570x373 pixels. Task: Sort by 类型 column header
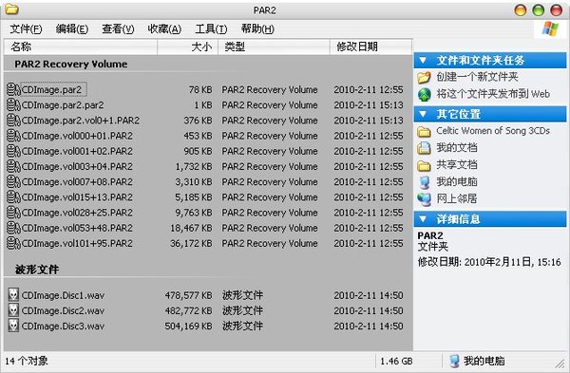pyautogui.click(x=274, y=47)
